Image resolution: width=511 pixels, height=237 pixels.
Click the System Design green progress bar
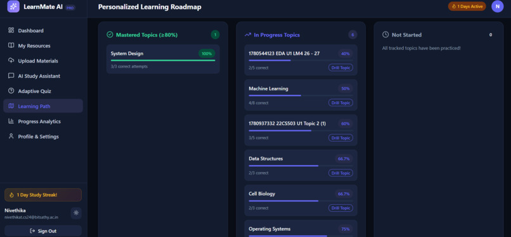pyautogui.click(x=163, y=61)
